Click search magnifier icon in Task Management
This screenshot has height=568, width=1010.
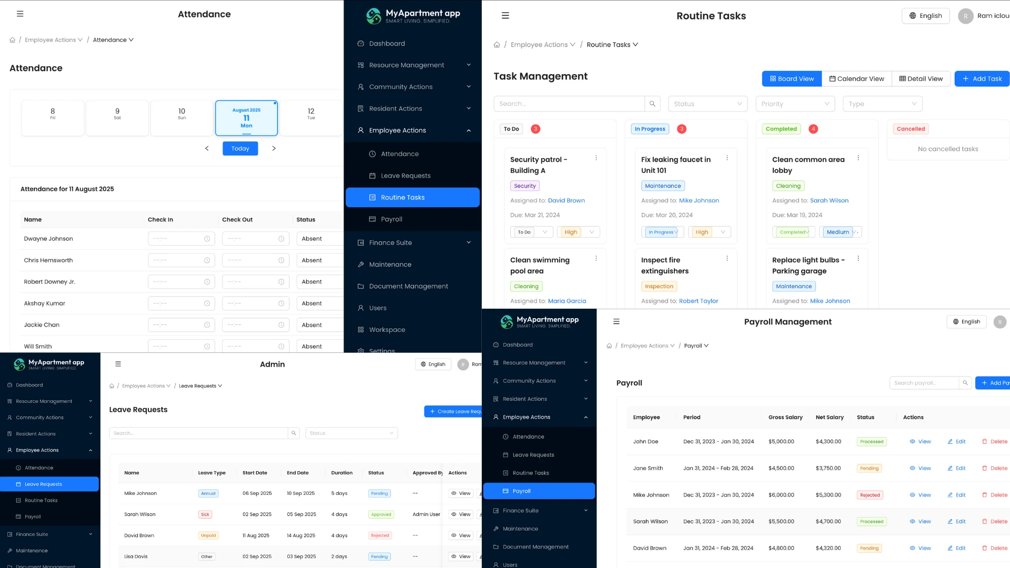652,104
